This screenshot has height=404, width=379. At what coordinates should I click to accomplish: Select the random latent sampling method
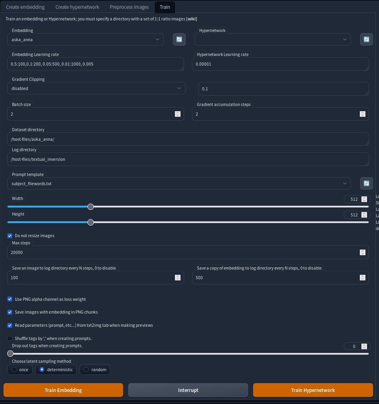[x=95, y=370]
